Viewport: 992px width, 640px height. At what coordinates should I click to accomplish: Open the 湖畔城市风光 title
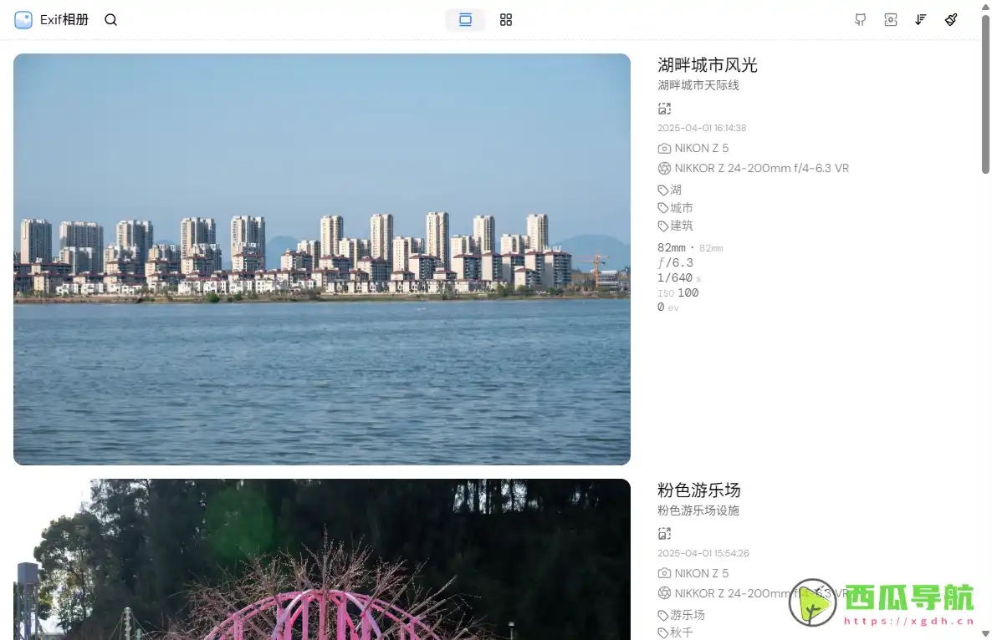[x=708, y=65]
